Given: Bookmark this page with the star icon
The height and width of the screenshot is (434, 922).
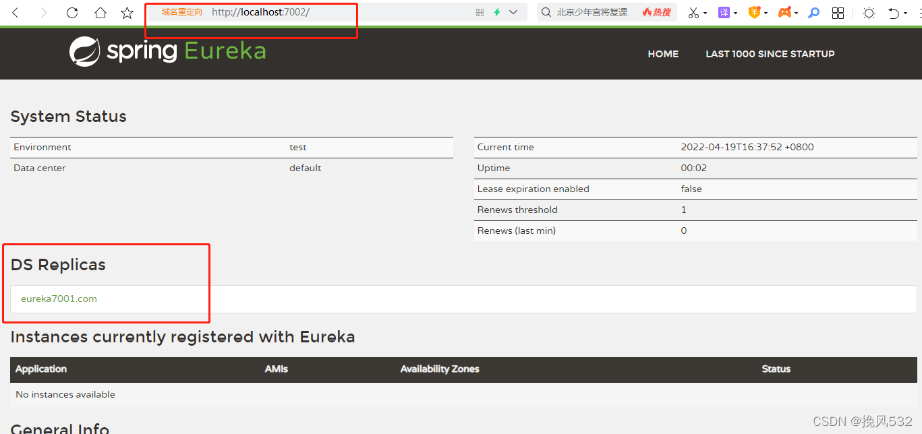Looking at the screenshot, I should tap(127, 13).
